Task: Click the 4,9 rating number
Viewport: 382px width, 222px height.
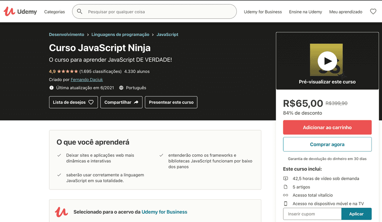Action: tap(52, 71)
